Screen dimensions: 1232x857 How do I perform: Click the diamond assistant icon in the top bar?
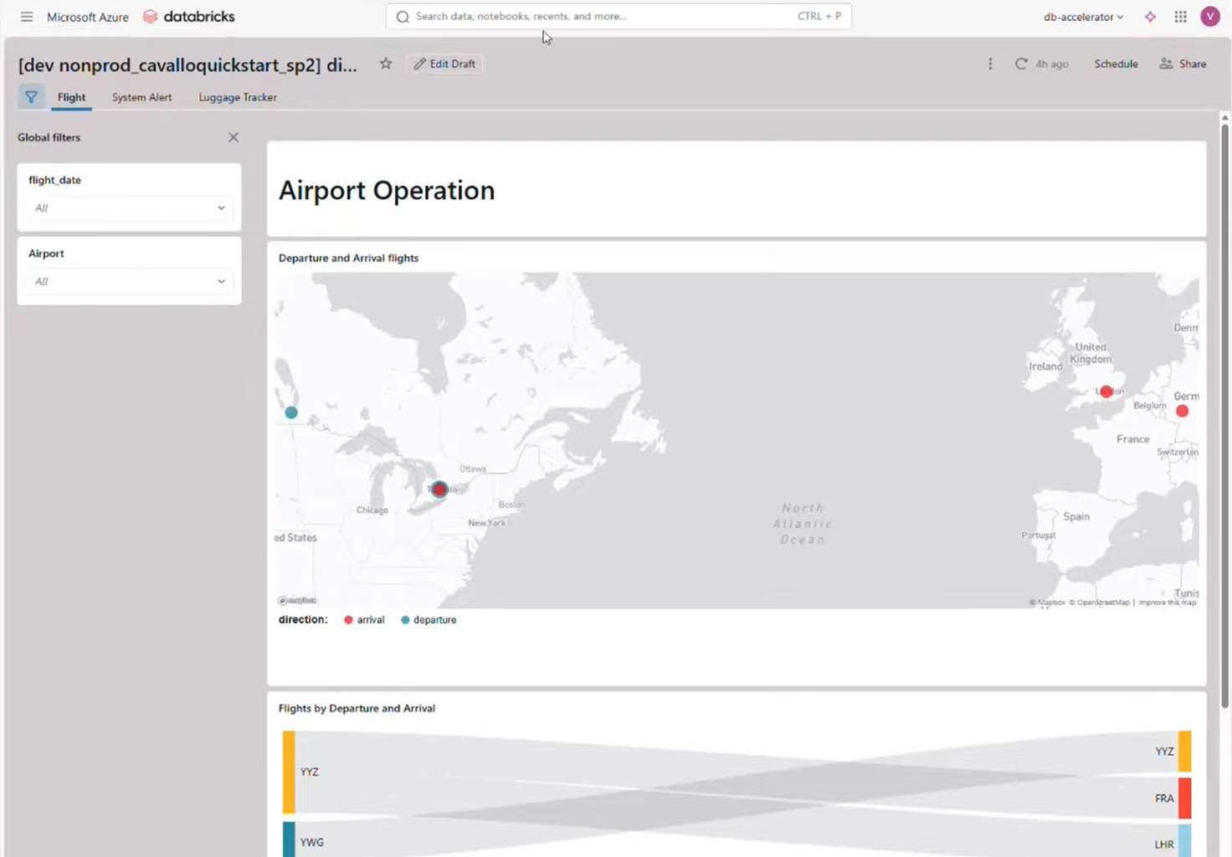(1150, 16)
